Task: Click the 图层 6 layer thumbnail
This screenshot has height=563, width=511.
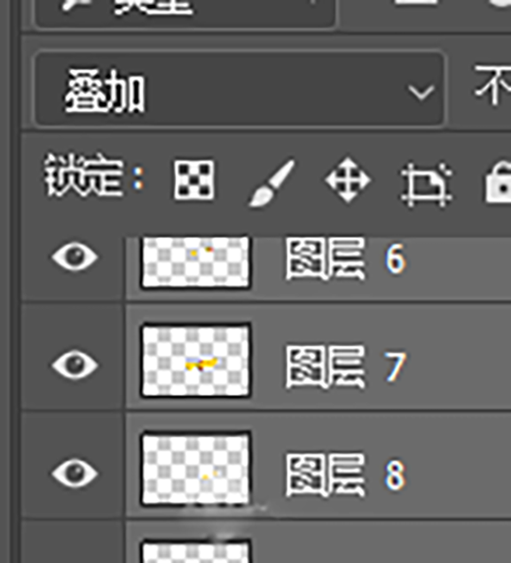Action: pyautogui.click(x=195, y=262)
